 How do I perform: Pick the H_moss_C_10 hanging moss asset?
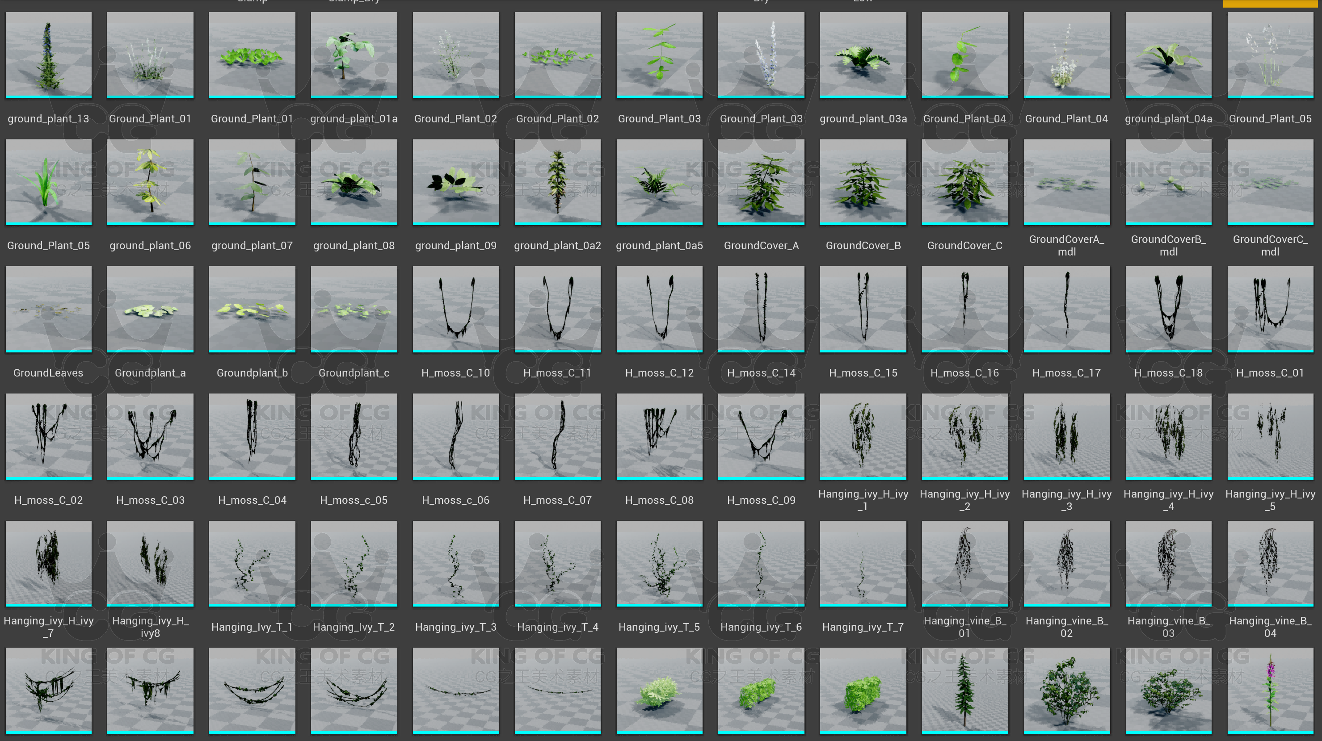click(455, 309)
